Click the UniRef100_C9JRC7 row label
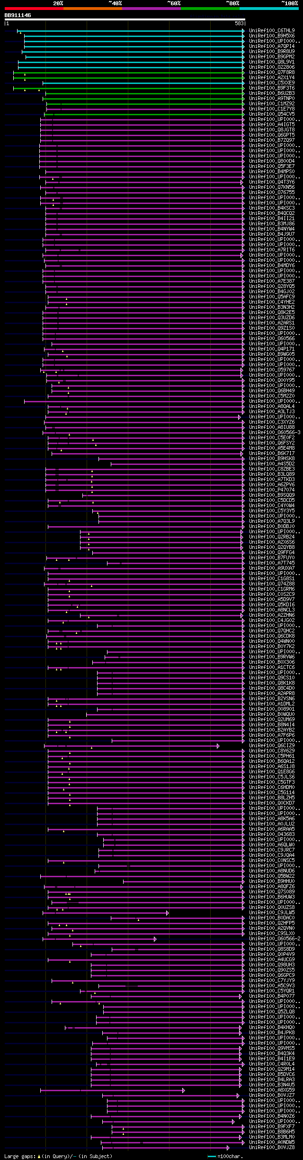This screenshot has height=1160, width=303. [x=272, y=850]
